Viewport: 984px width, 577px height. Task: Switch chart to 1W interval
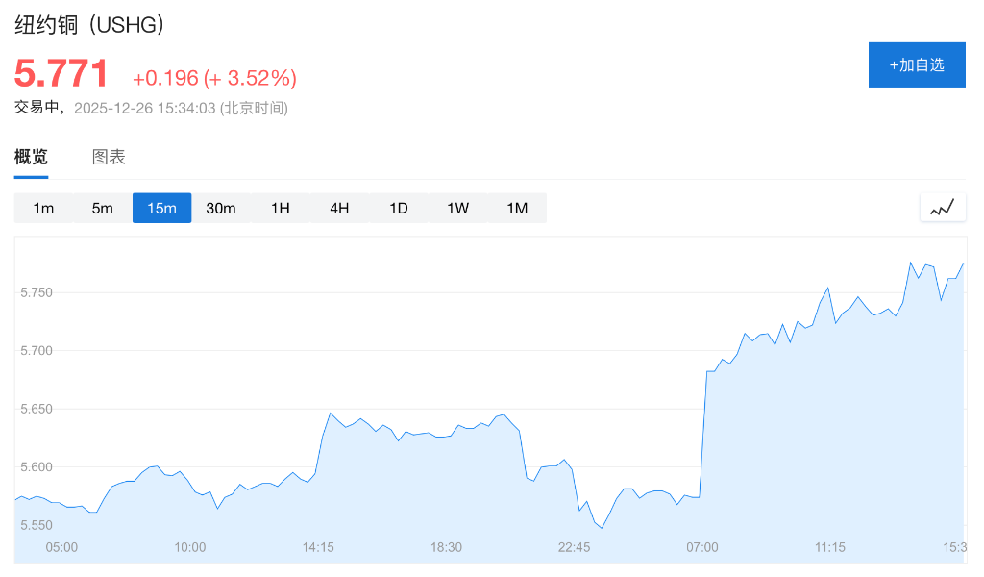tap(458, 208)
